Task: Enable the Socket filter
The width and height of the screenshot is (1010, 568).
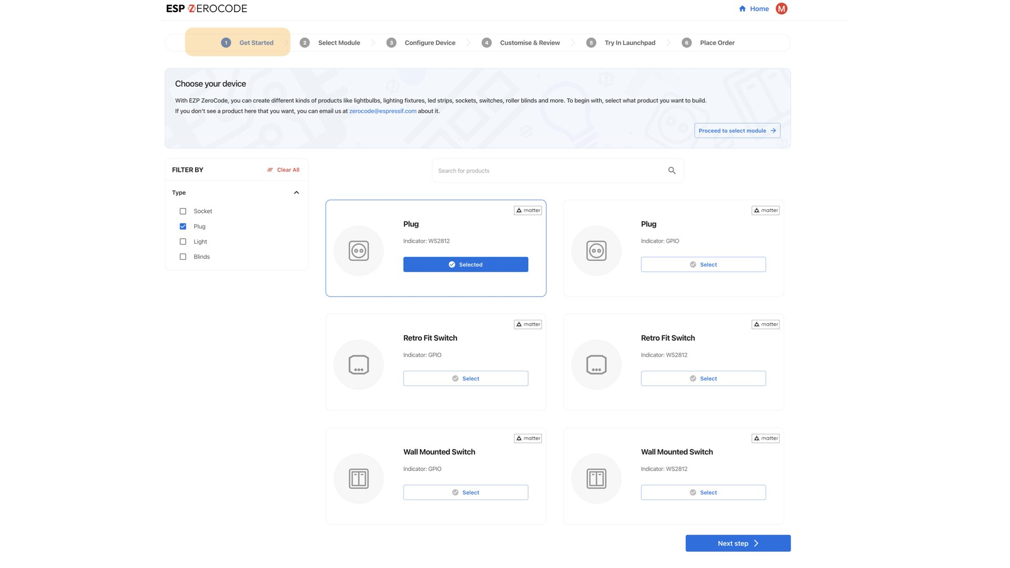Action: point(183,211)
